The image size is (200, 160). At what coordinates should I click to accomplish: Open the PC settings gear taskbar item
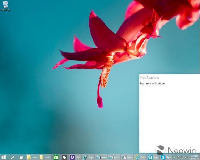pos(75,157)
